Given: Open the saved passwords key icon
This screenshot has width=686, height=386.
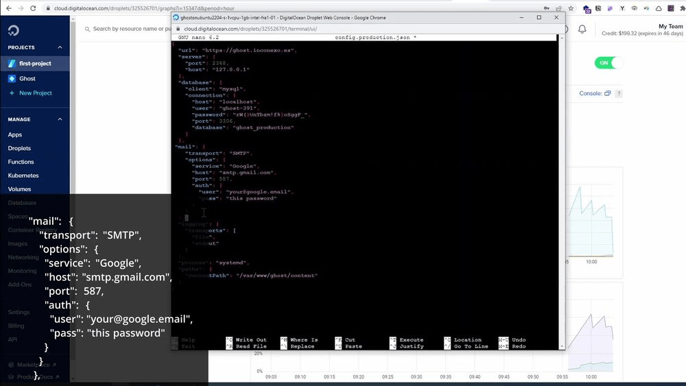Looking at the screenshot, I should (x=547, y=8).
